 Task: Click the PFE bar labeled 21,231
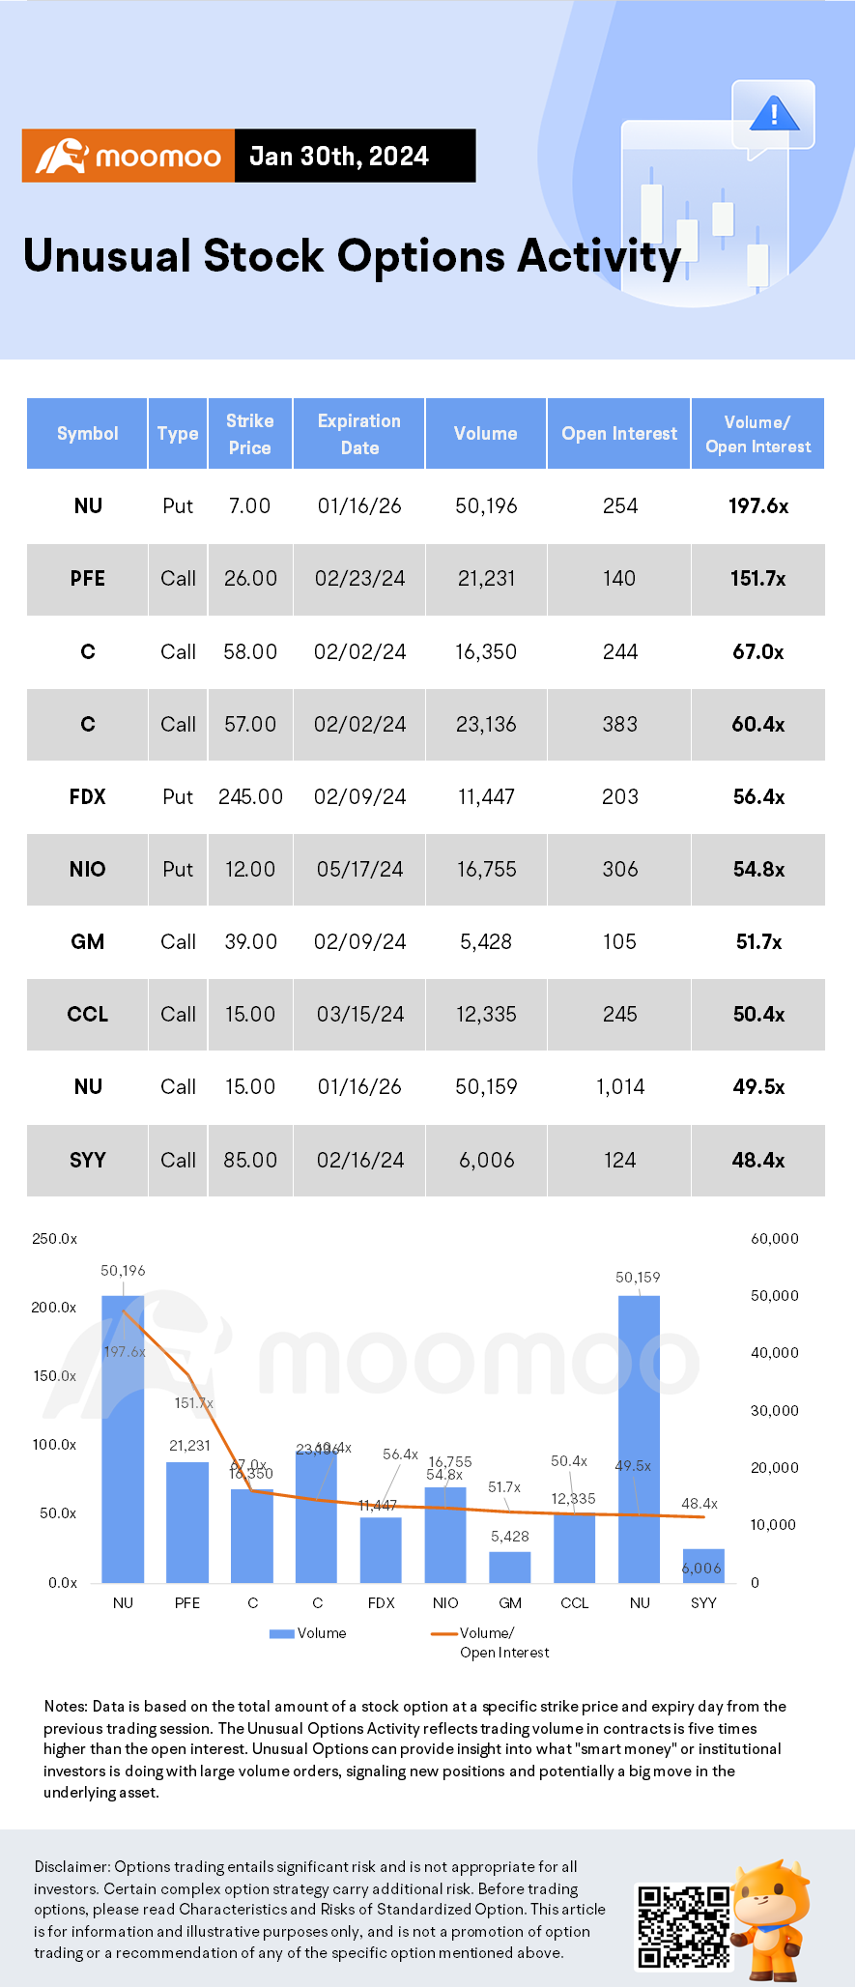(187, 1521)
